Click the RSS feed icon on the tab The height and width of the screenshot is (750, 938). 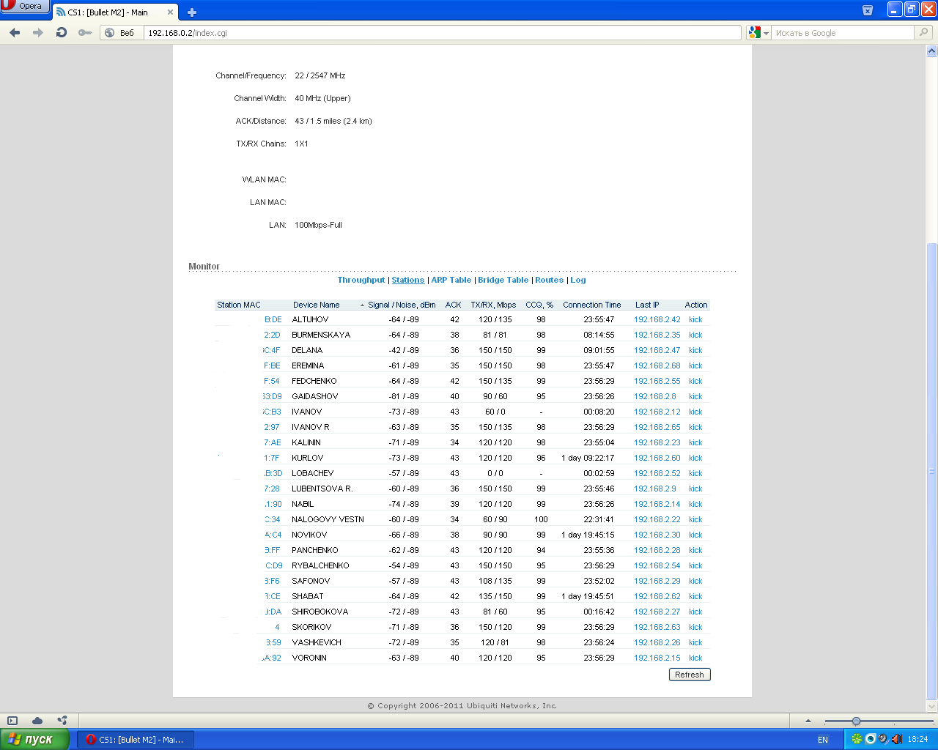[61, 12]
